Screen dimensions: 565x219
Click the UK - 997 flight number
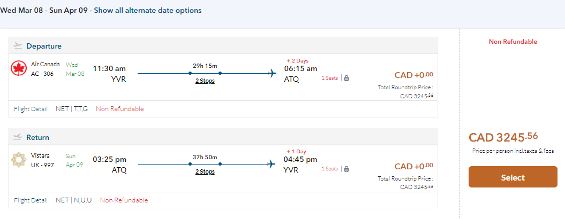click(43, 165)
